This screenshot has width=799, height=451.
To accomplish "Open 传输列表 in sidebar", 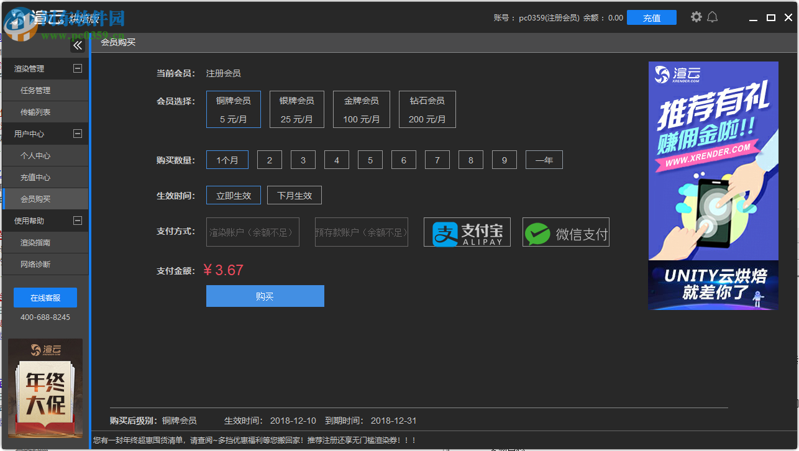I will coord(45,112).
